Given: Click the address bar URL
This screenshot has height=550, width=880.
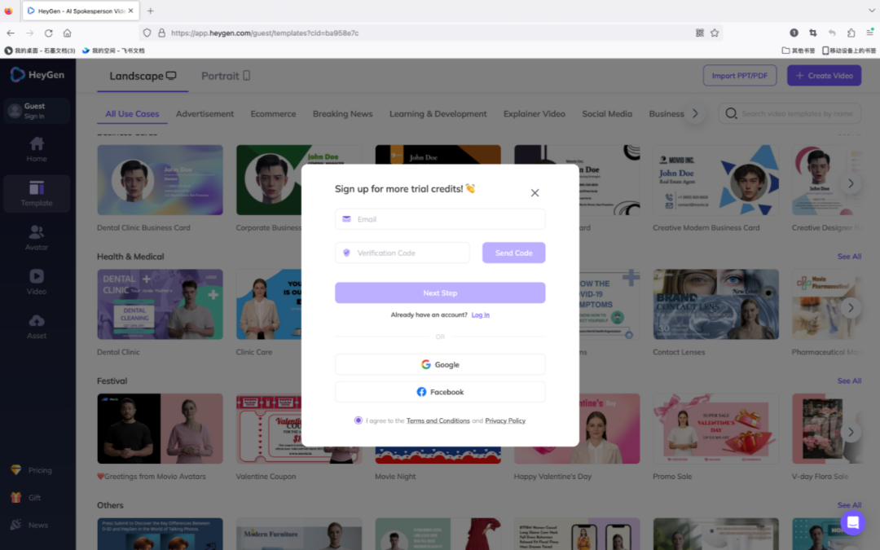Looking at the screenshot, I should (x=264, y=33).
